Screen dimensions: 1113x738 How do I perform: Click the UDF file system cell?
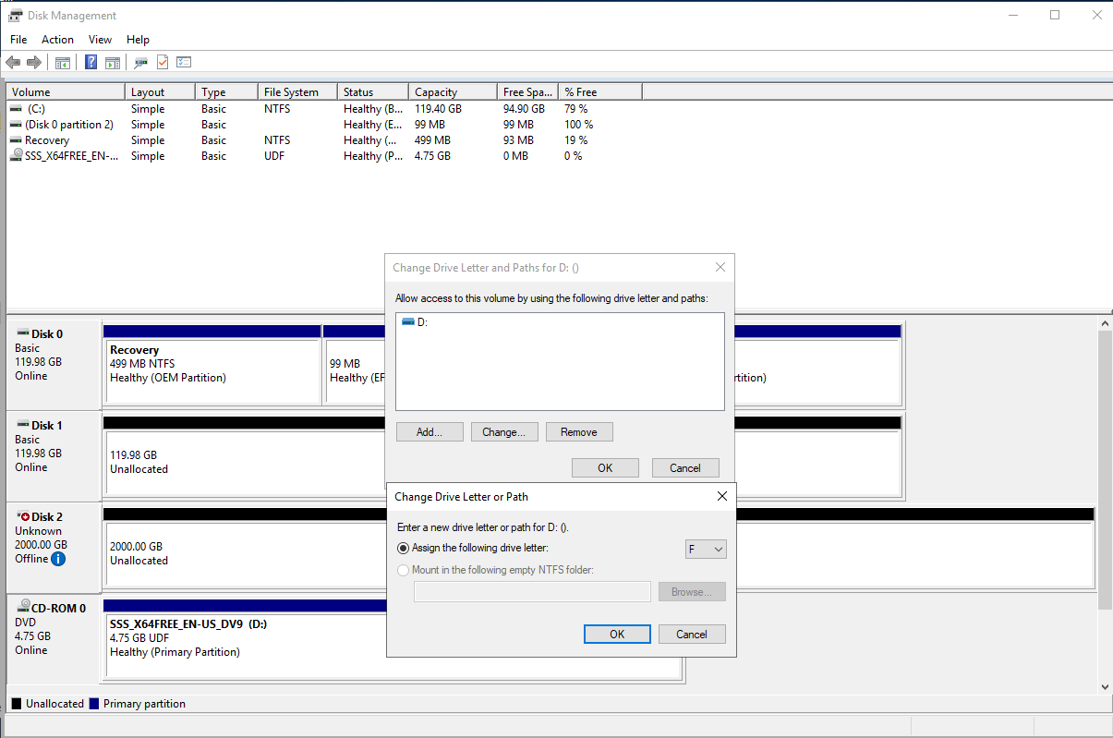[x=274, y=156]
